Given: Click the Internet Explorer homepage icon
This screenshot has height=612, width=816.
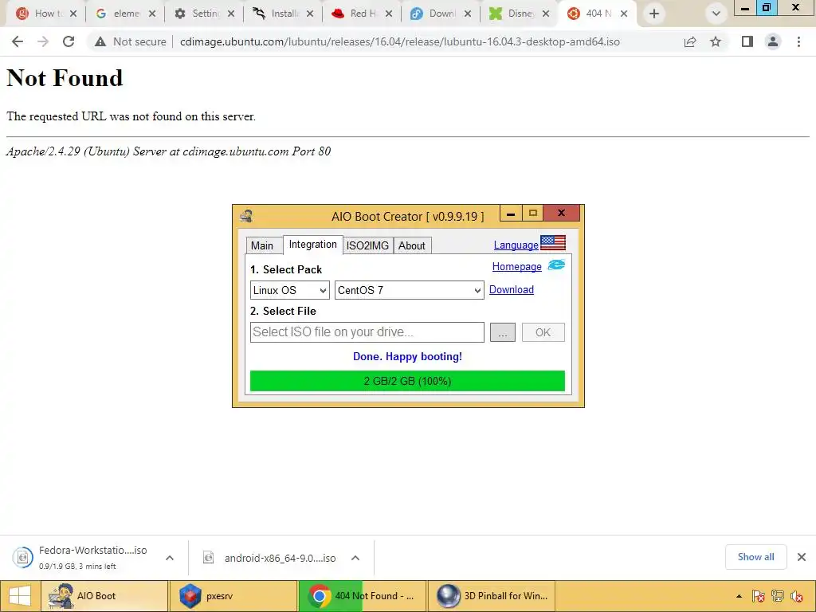Looking at the screenshot, I should (x=556, y=265).
